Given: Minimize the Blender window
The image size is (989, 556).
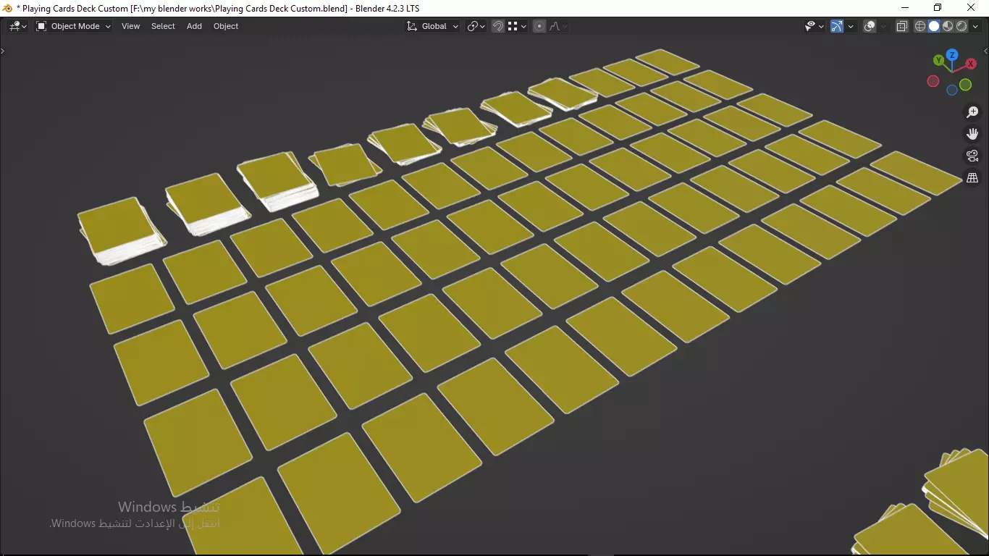Looking at the screenshot, I should [x=904, y=8].
